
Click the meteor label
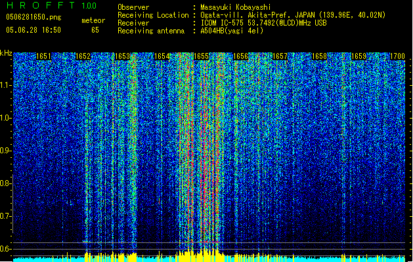click(93, 20)
